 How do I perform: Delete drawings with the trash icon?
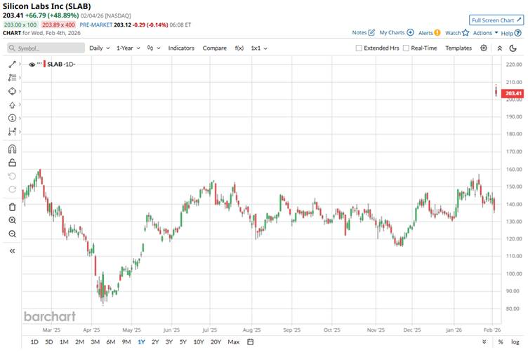12,207
